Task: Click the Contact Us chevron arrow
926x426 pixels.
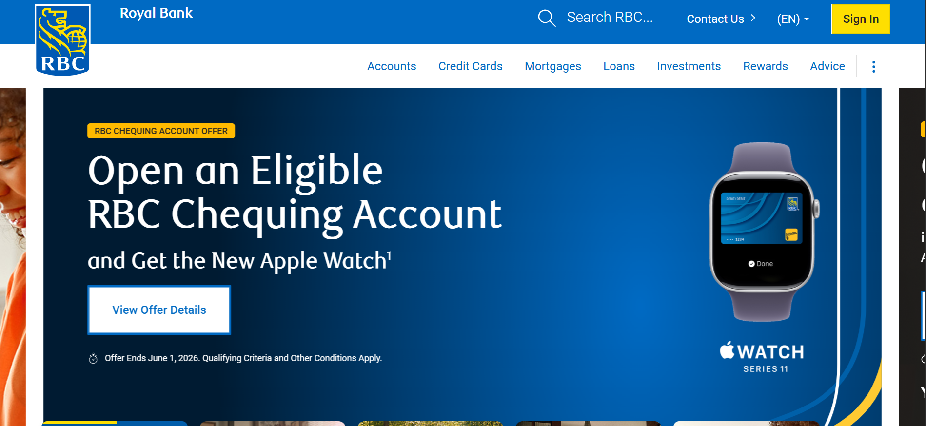Action: pyautogui.click(x=753, y=18)
